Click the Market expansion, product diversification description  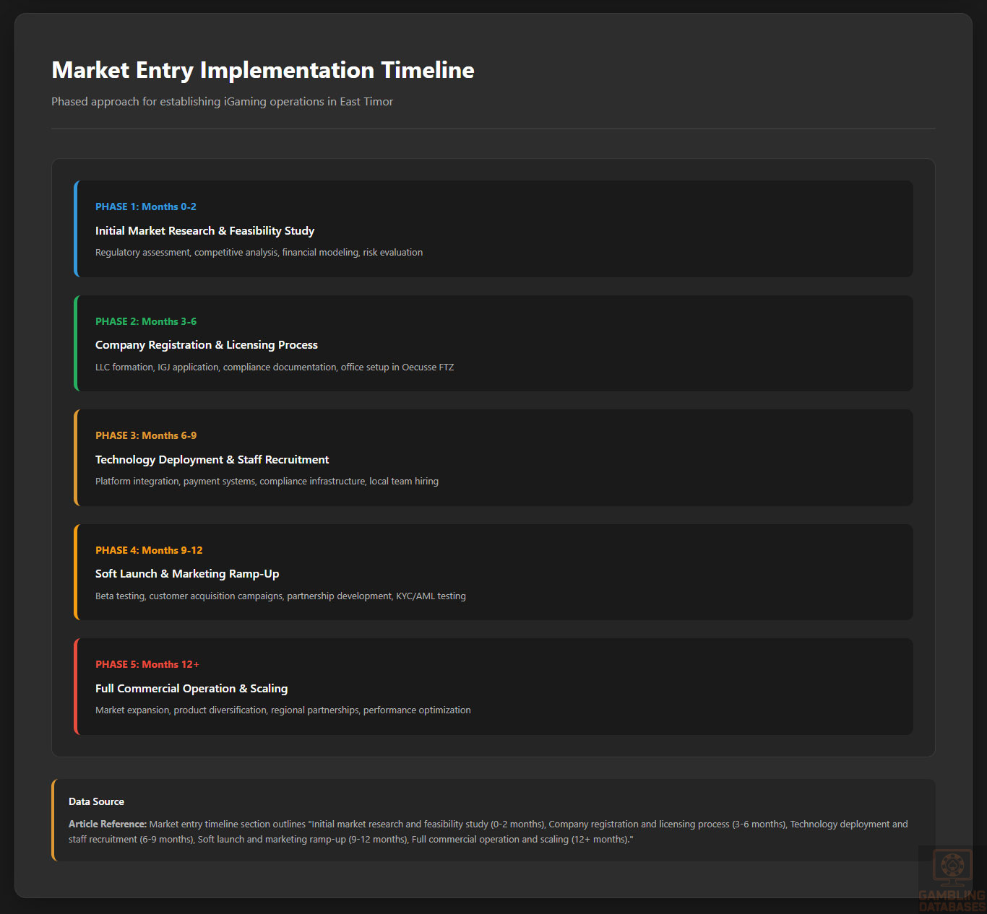point(283,710)
